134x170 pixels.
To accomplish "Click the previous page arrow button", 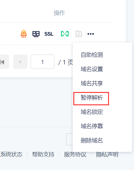I will [20, 62].
